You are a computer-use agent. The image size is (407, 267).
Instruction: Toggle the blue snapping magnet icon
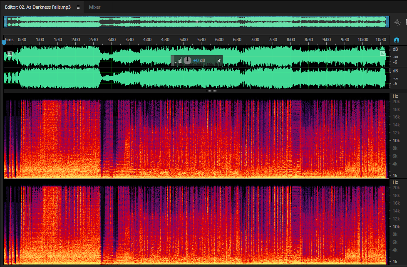click(396, 40)
